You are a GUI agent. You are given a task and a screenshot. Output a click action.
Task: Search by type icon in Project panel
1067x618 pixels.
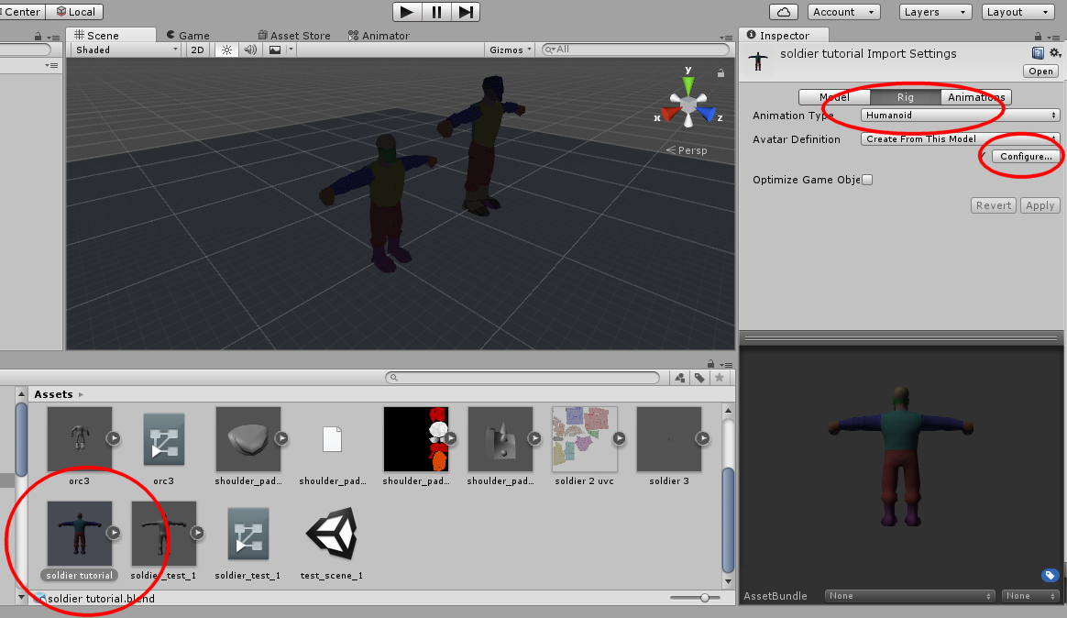(679, 378)
